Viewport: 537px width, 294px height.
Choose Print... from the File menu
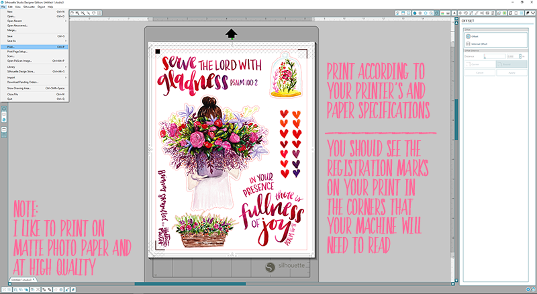coord(34,46)
